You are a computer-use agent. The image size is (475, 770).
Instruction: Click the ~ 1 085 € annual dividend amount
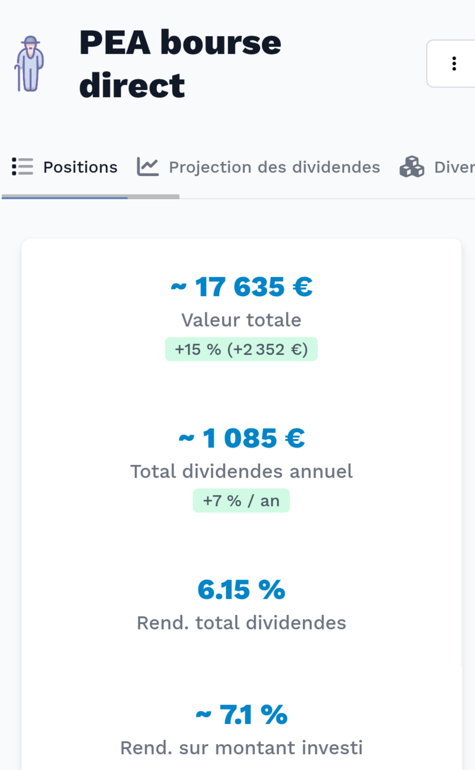[x=242, y=438]
